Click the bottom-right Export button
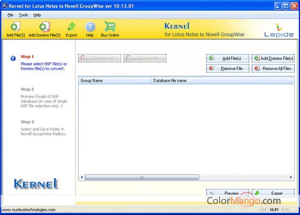The width and height of the screenshot is (300, 215). click(x=273, y=193)
